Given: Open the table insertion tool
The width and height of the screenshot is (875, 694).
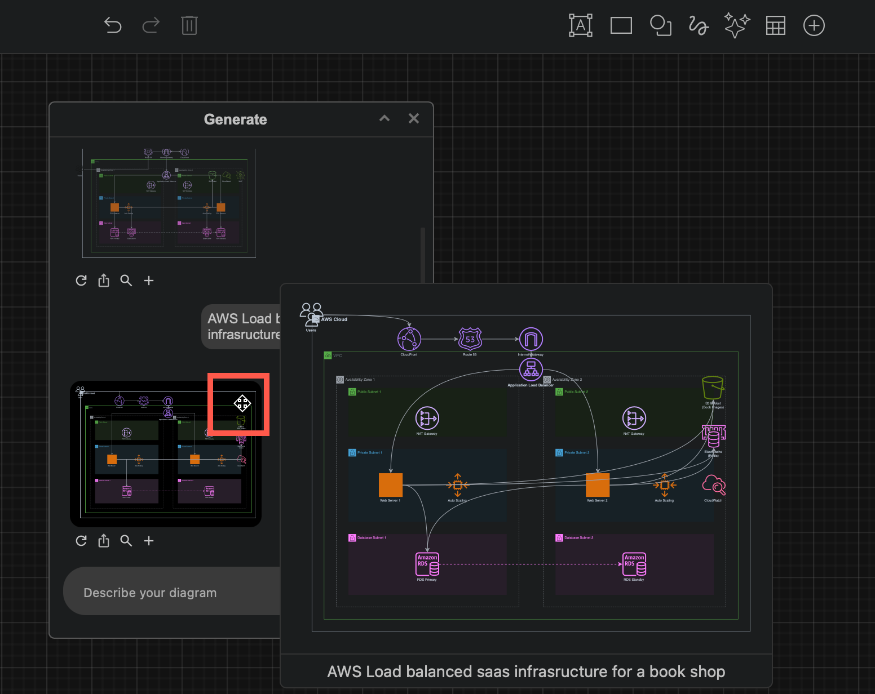Looking at the screenshot, I should coord(775,25).
